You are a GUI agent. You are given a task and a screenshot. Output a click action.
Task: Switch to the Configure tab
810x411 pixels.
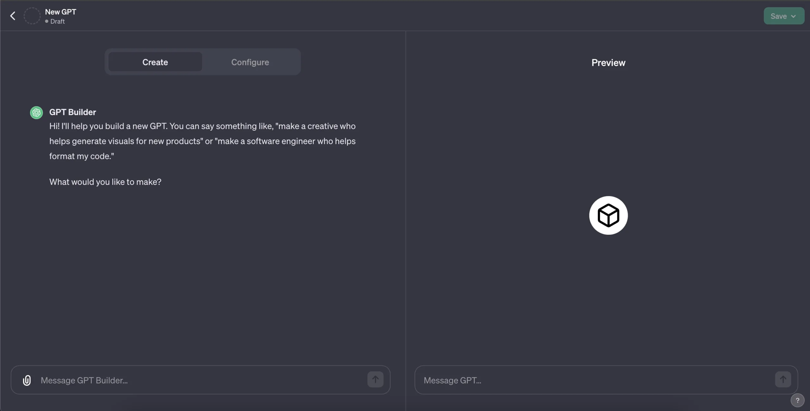click(250, 62)
